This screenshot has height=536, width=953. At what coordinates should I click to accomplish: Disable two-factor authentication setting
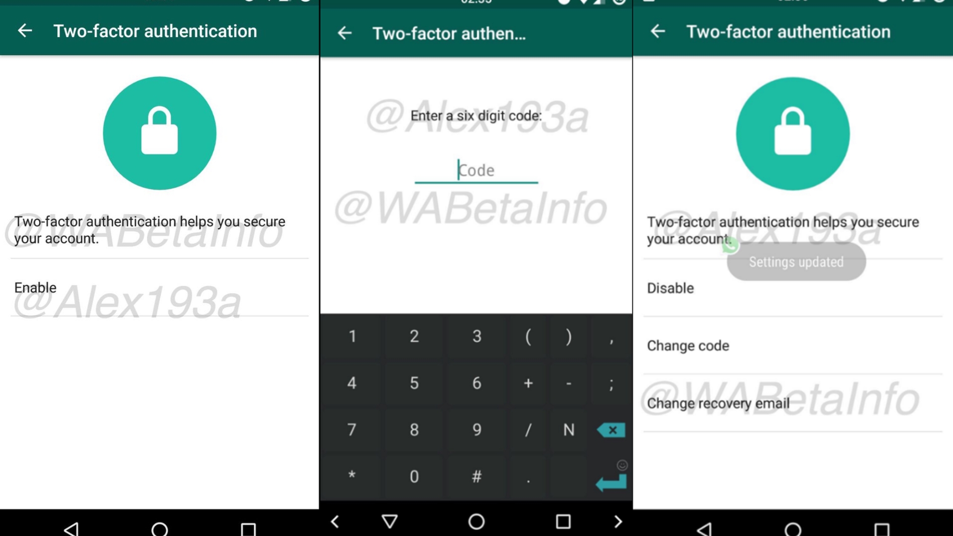pyautogui.click(x=669, y=288)
